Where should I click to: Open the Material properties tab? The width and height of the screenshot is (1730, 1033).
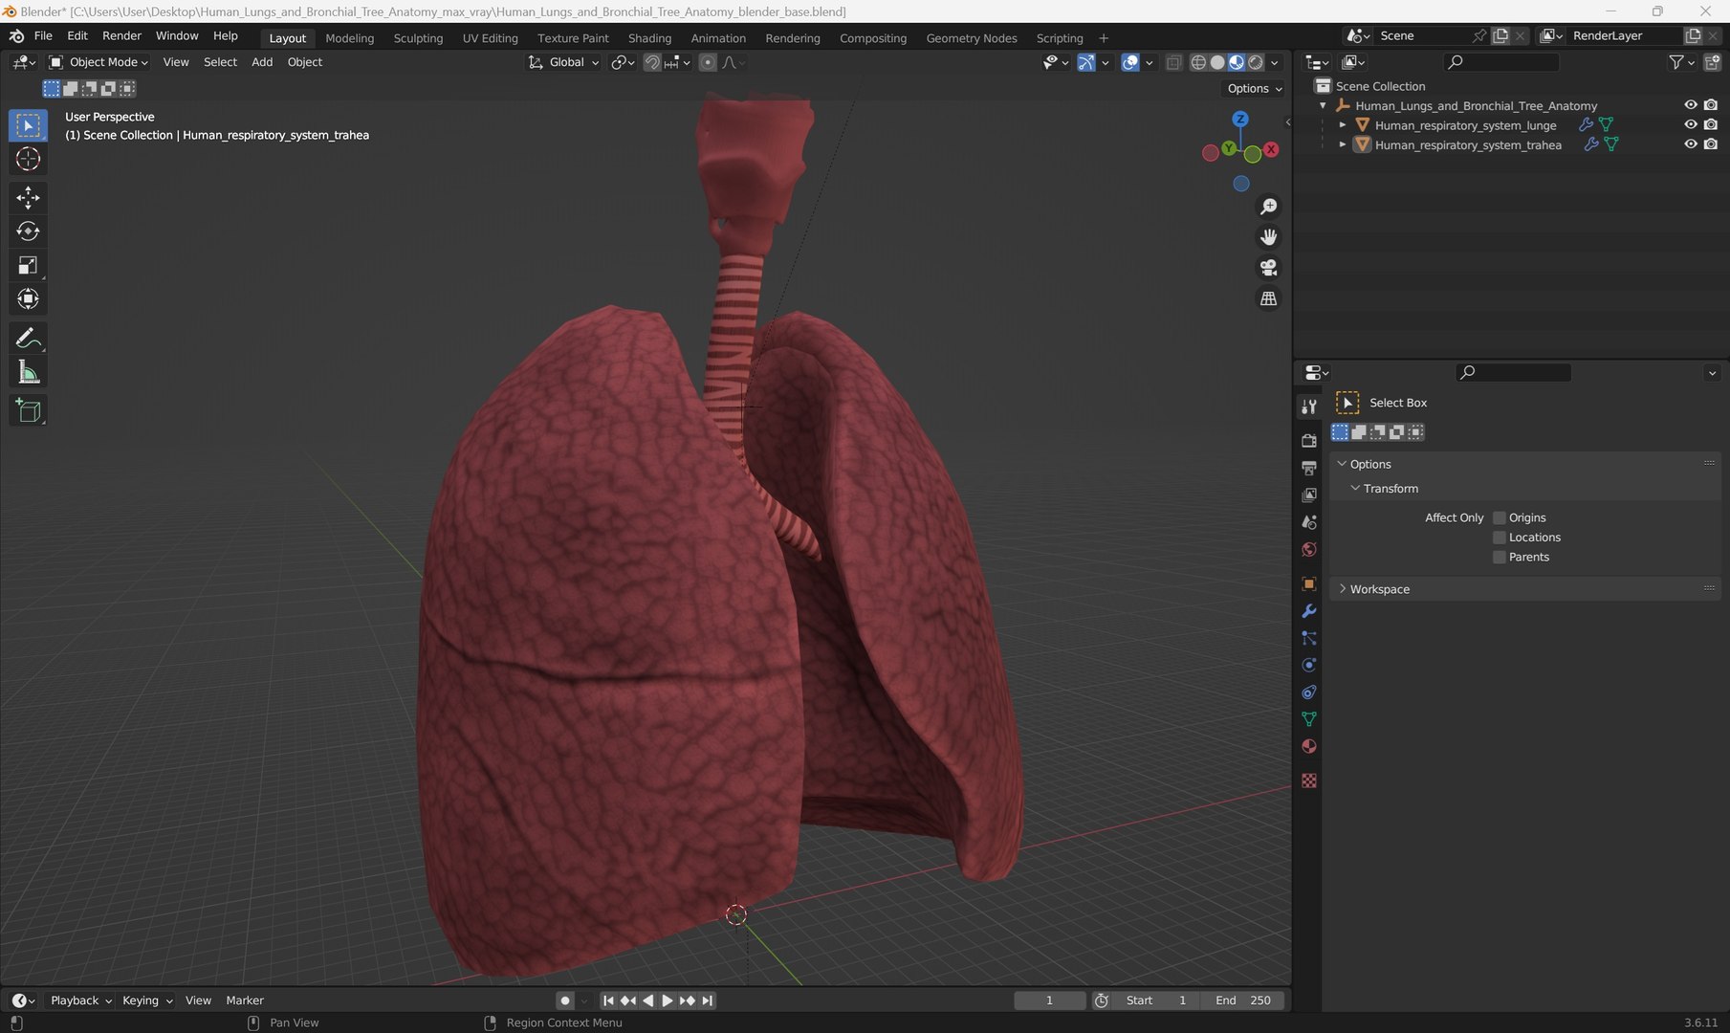pos(1308,746)
